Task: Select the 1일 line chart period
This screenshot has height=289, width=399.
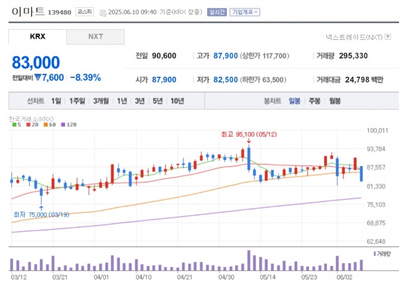Action: [56, 101]
